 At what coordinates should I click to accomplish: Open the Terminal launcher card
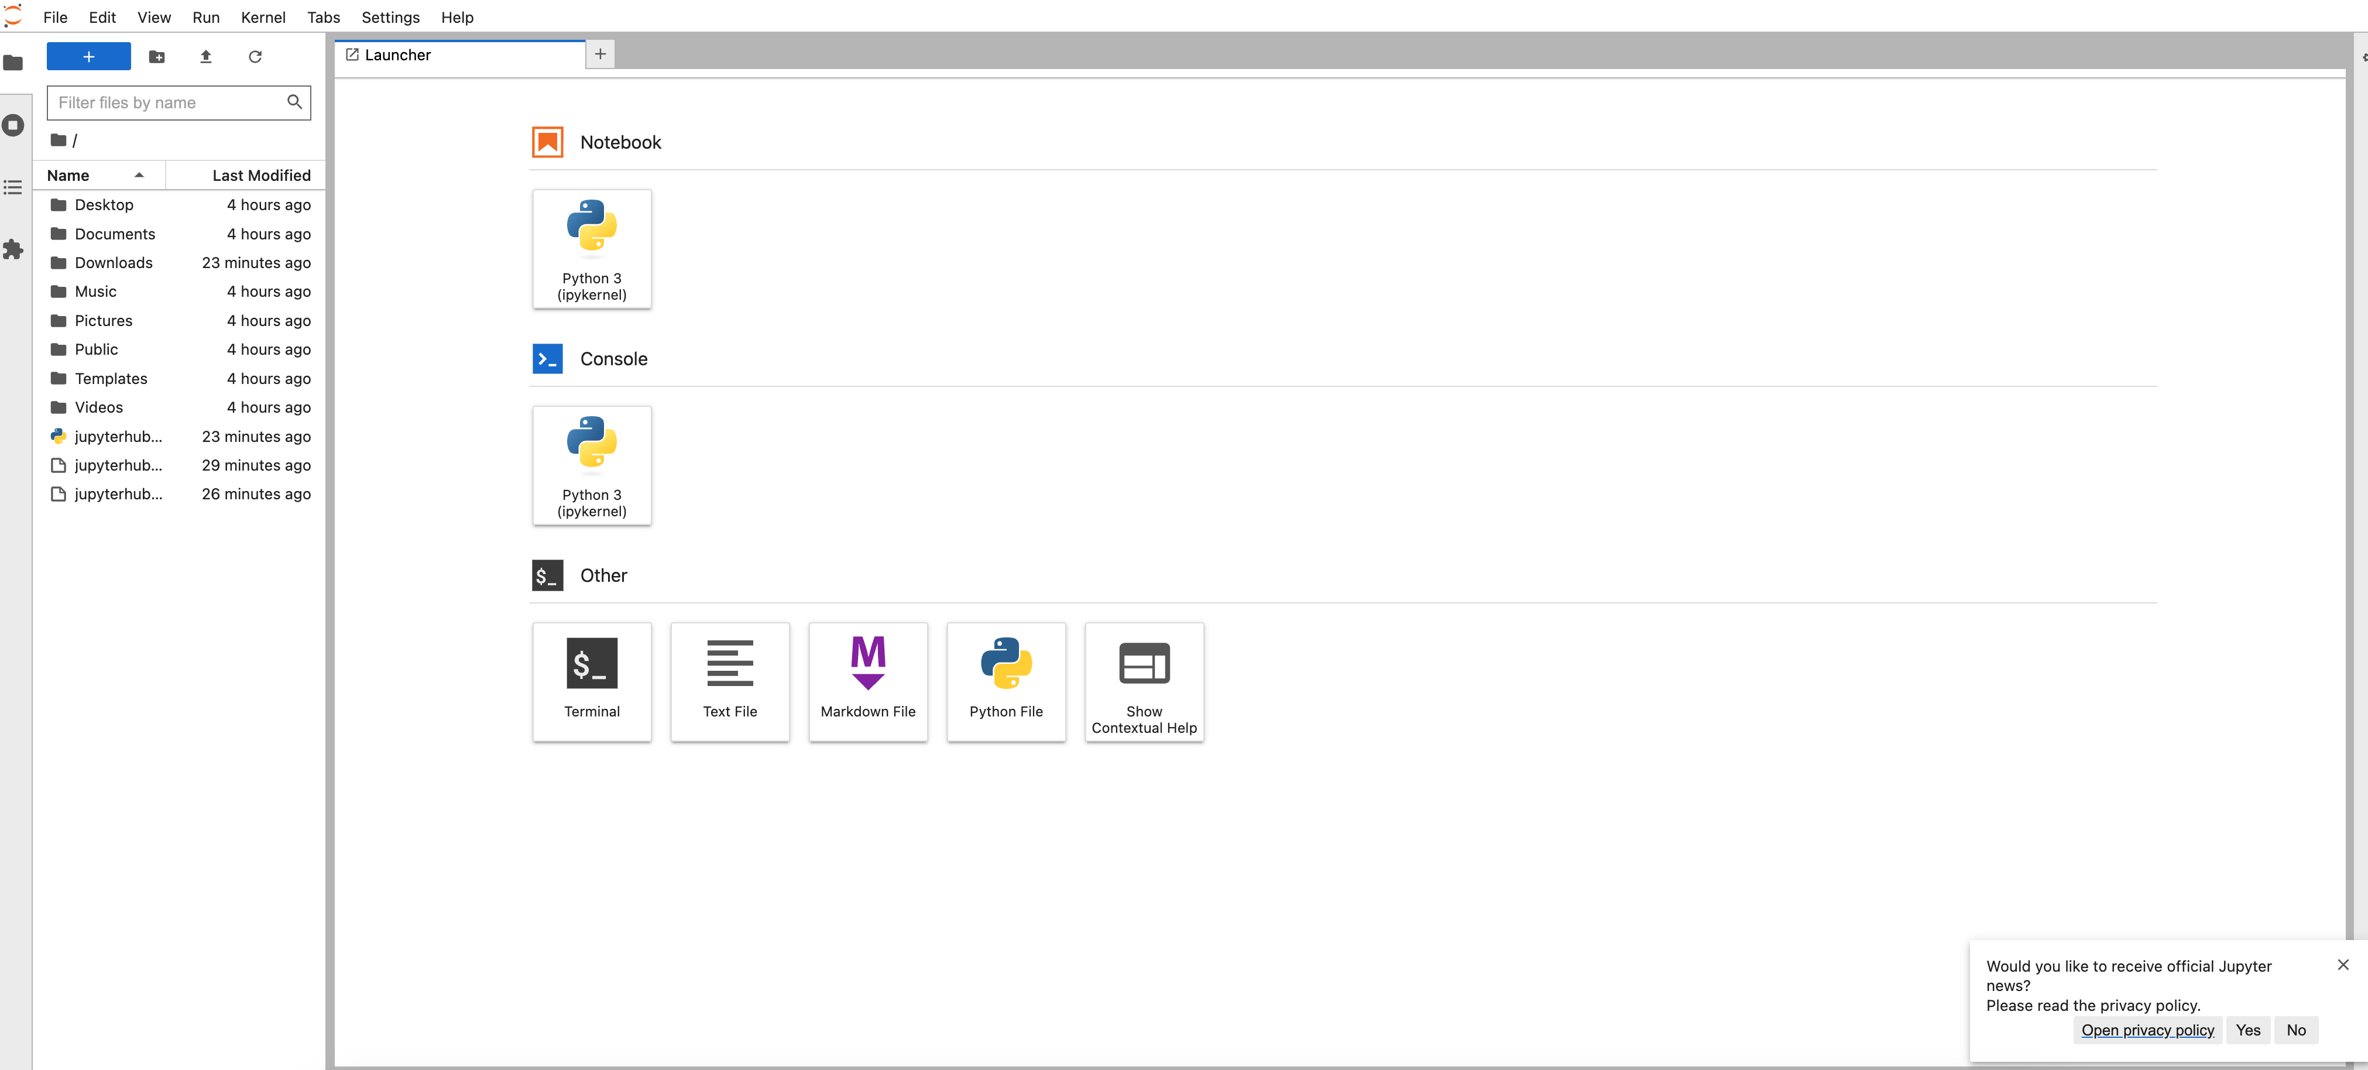pos(591,681)
